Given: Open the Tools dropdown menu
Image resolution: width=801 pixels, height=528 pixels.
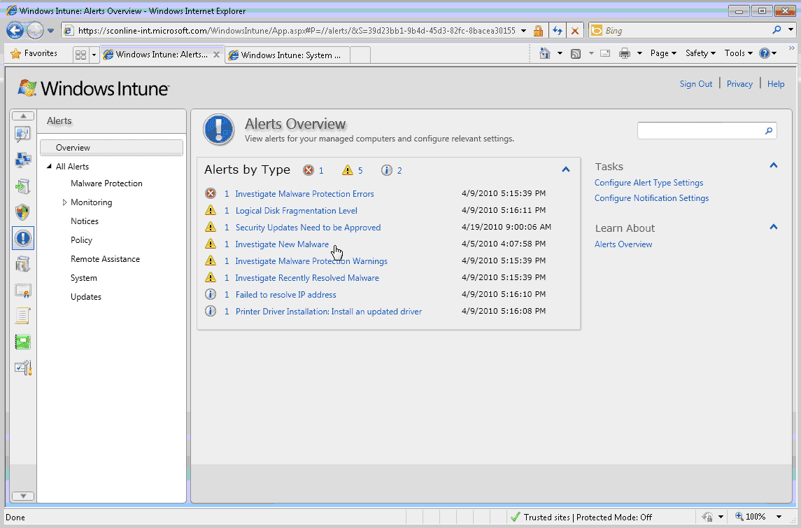Looking at the screenshot, I should [x=737, y=53].
